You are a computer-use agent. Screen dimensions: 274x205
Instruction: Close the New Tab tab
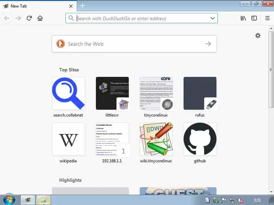coord(71,6)
